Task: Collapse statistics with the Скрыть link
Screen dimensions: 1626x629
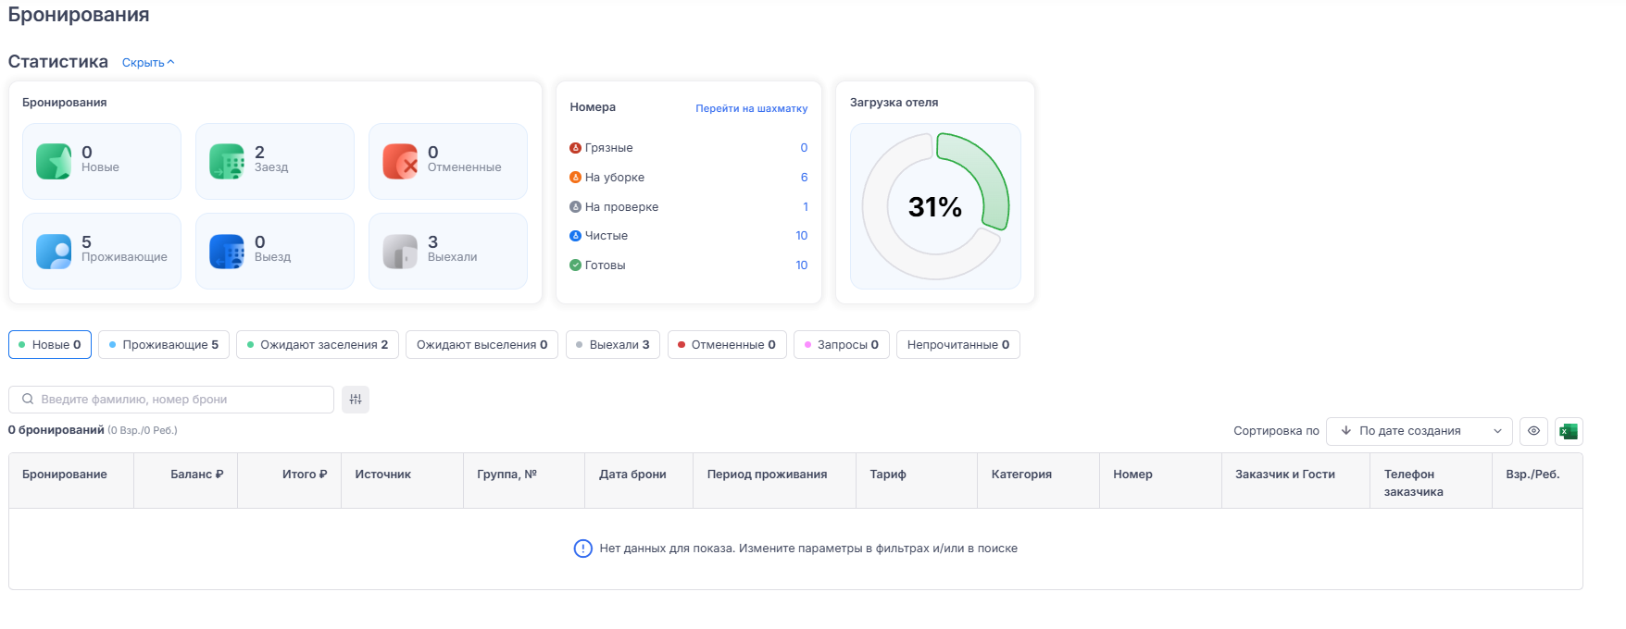Action: [x=148, y=63]
